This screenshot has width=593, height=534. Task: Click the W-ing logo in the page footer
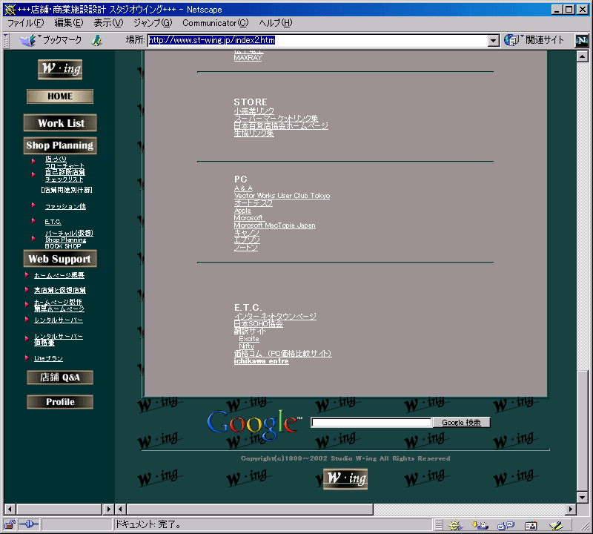click(x=345, y=478)
